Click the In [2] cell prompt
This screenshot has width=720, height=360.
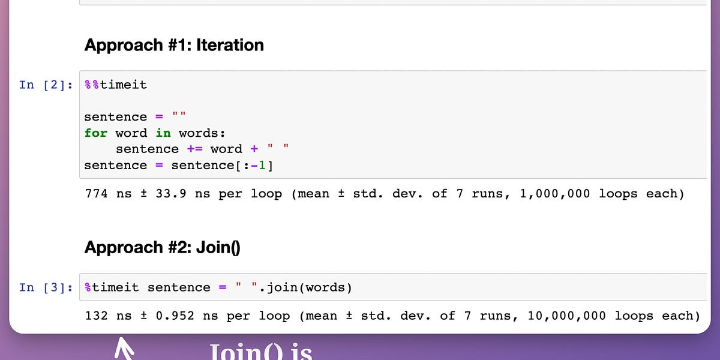[x=45, y=85]
